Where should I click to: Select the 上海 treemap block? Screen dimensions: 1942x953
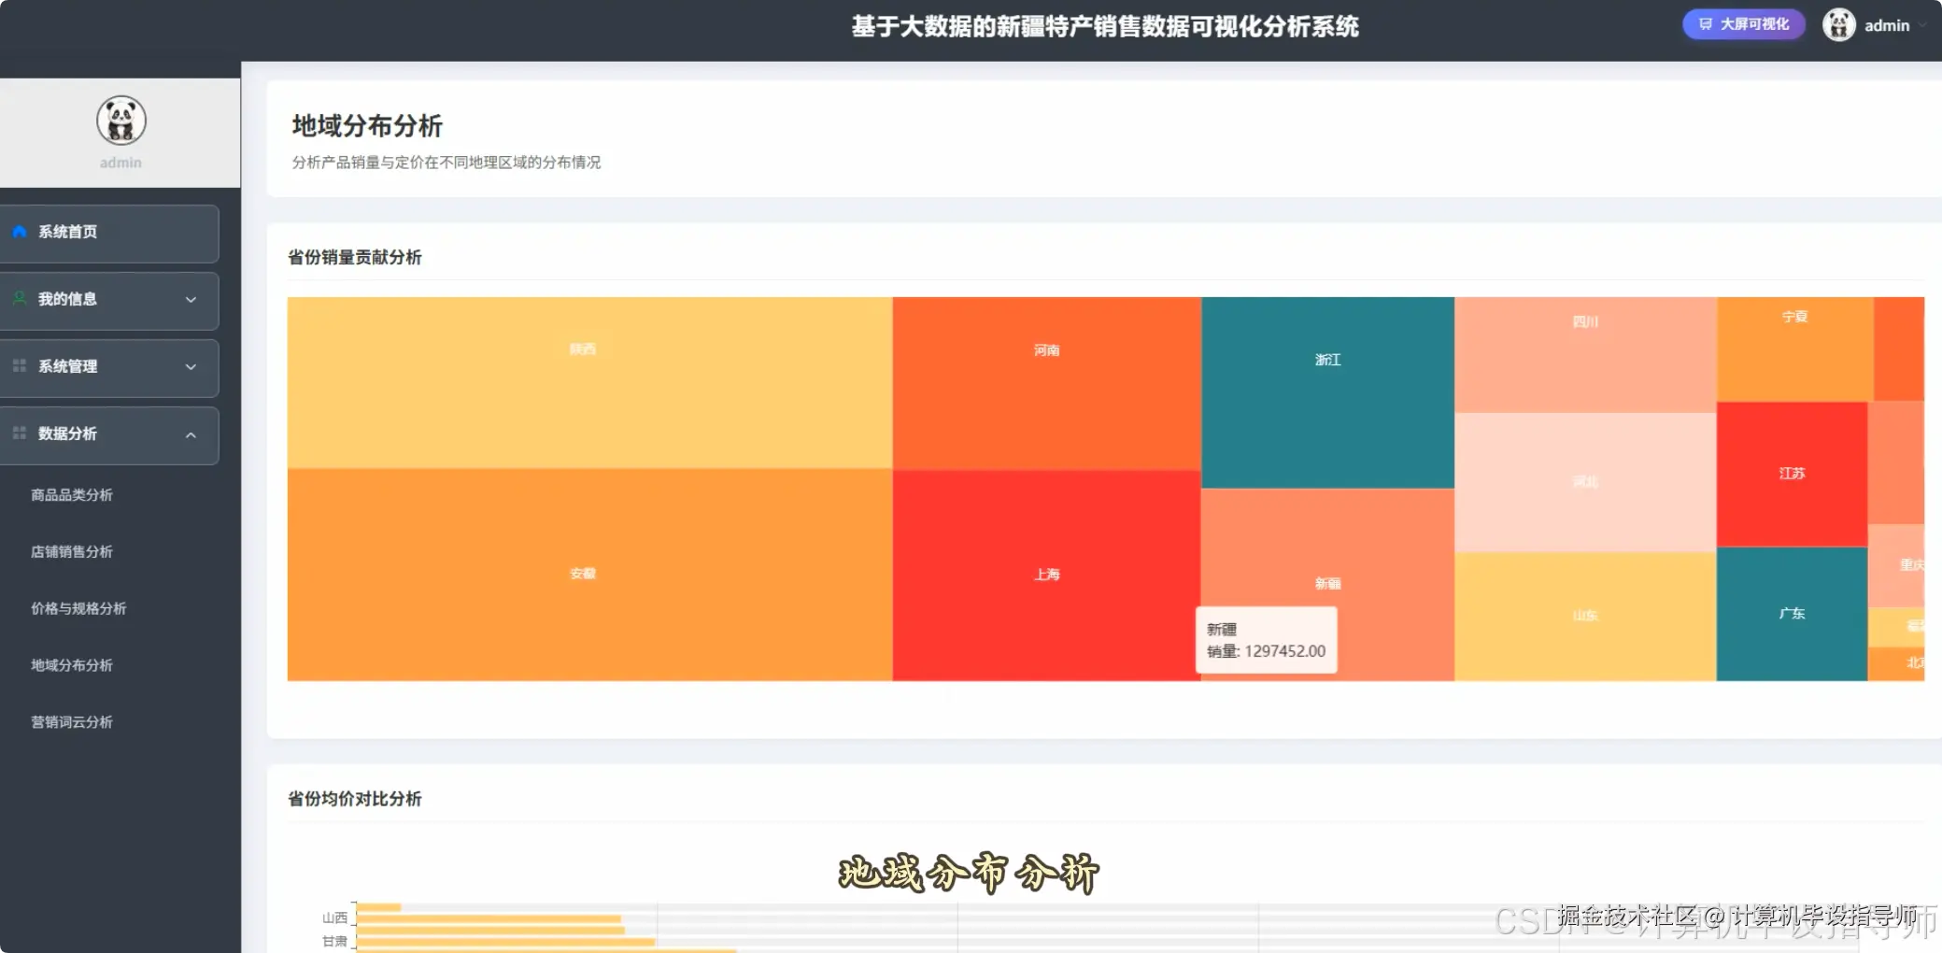[1046, 575]
